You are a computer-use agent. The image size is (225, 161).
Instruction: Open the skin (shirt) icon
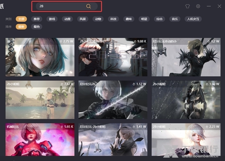(x=187, y=6)
